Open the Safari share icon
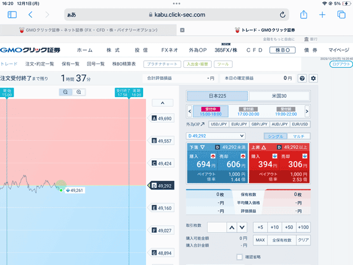Screen dimensions: 353x265 click(x=304, y=14)
